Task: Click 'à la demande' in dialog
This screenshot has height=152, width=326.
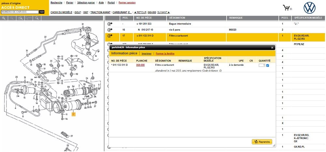Action: (x=236, y=65)
